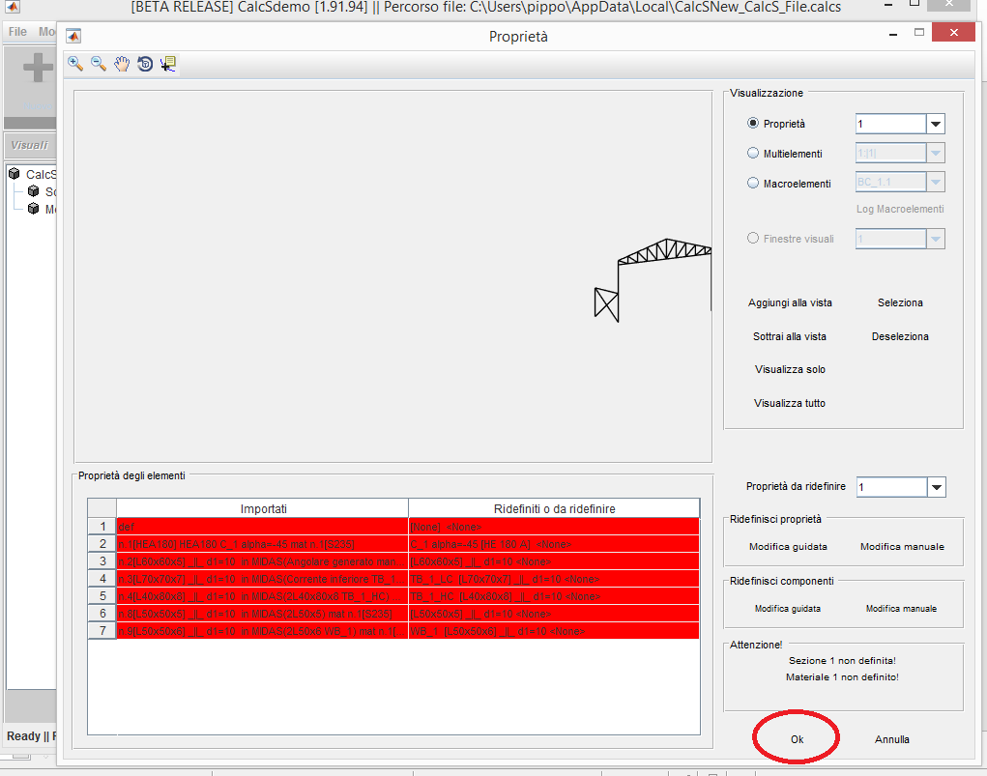Screen dimensions: 987x776
Task: Click the Visuali panel header in main window
Action: coord(30,145)
